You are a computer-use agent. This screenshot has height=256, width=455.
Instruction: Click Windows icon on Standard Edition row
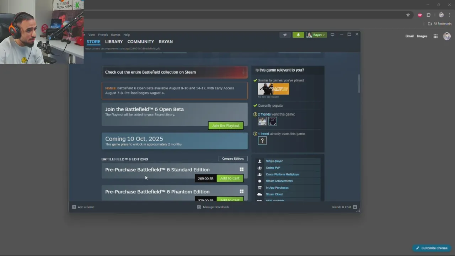[242, 170]
